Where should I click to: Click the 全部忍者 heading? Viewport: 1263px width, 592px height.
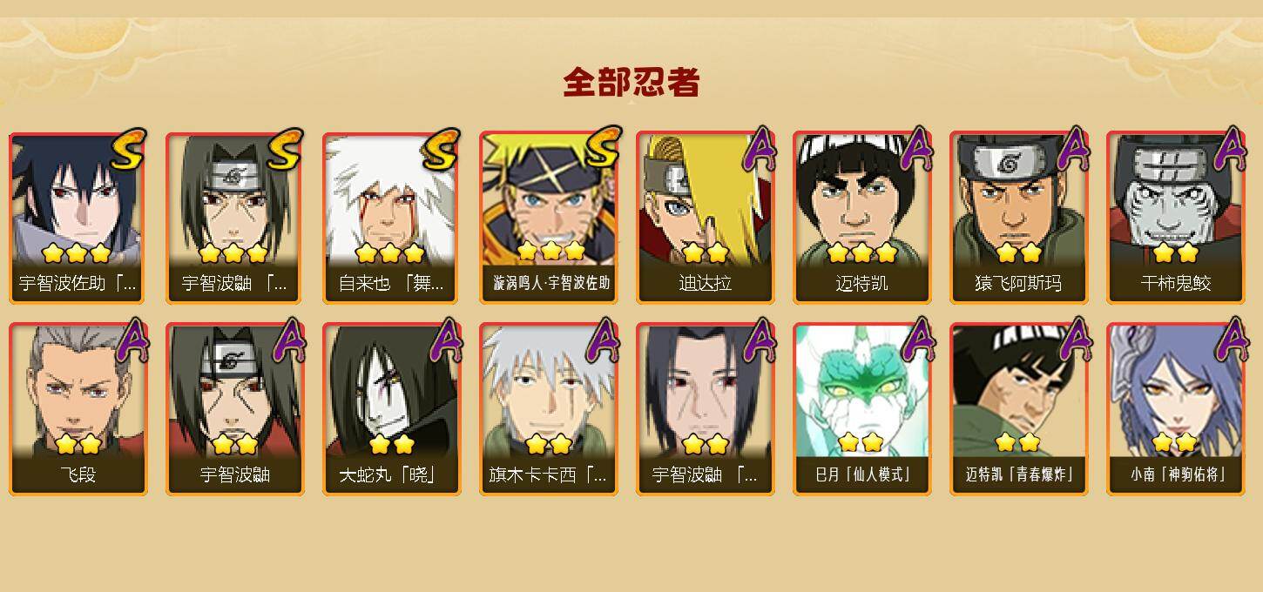tap(631, 83)
